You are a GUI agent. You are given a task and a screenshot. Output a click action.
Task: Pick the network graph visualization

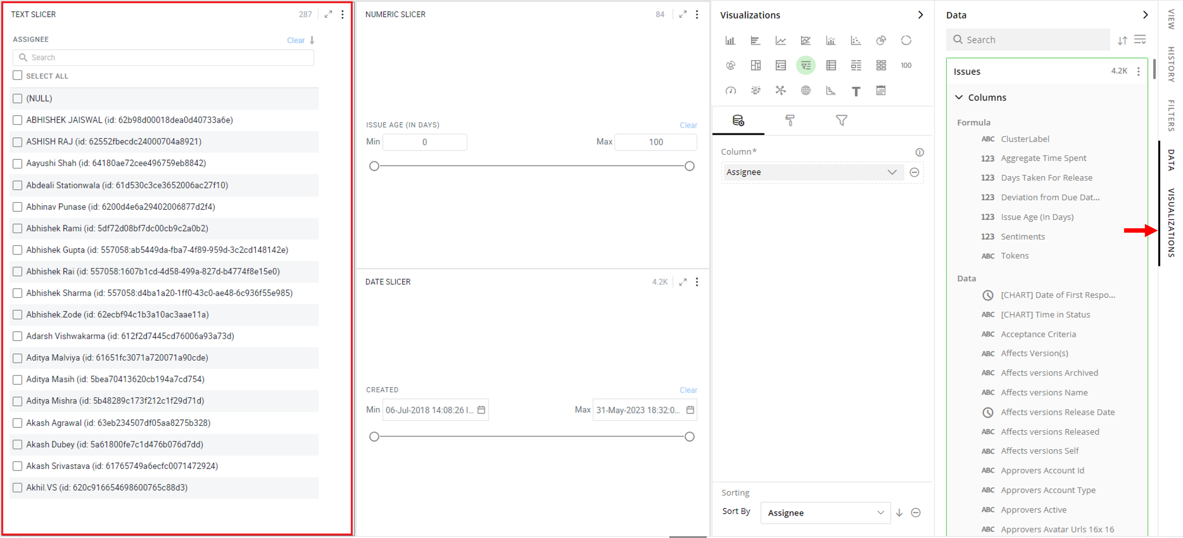780,90
